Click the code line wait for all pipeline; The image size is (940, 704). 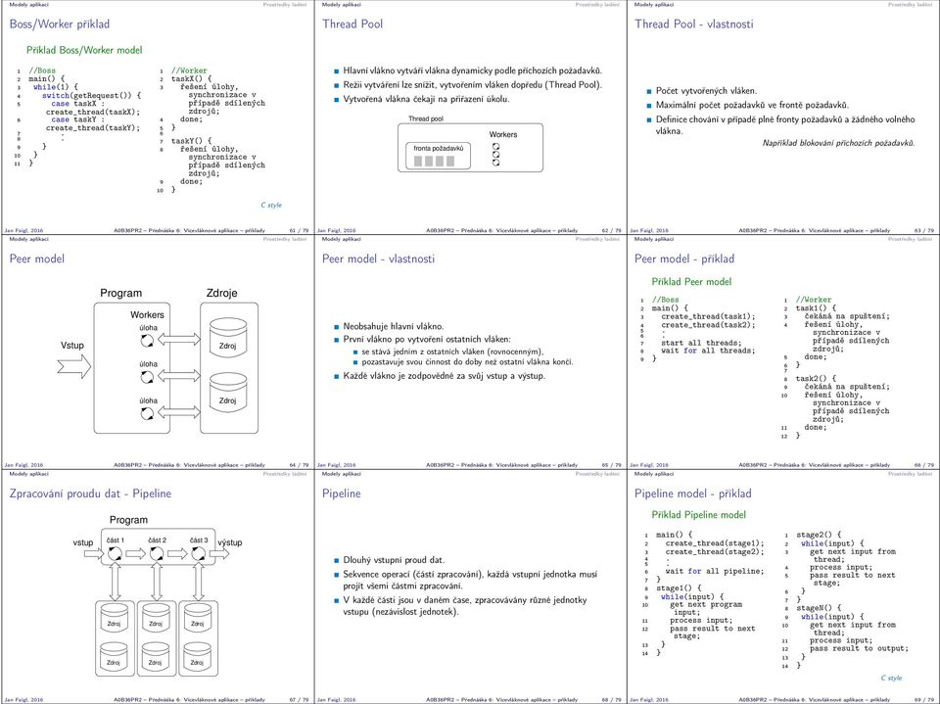click(x=715, y=572)
